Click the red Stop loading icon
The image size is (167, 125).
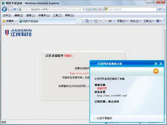tap(100, 9)
